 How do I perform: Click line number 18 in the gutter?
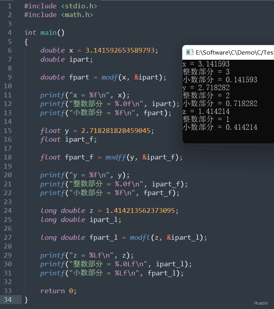pos(8,157)
